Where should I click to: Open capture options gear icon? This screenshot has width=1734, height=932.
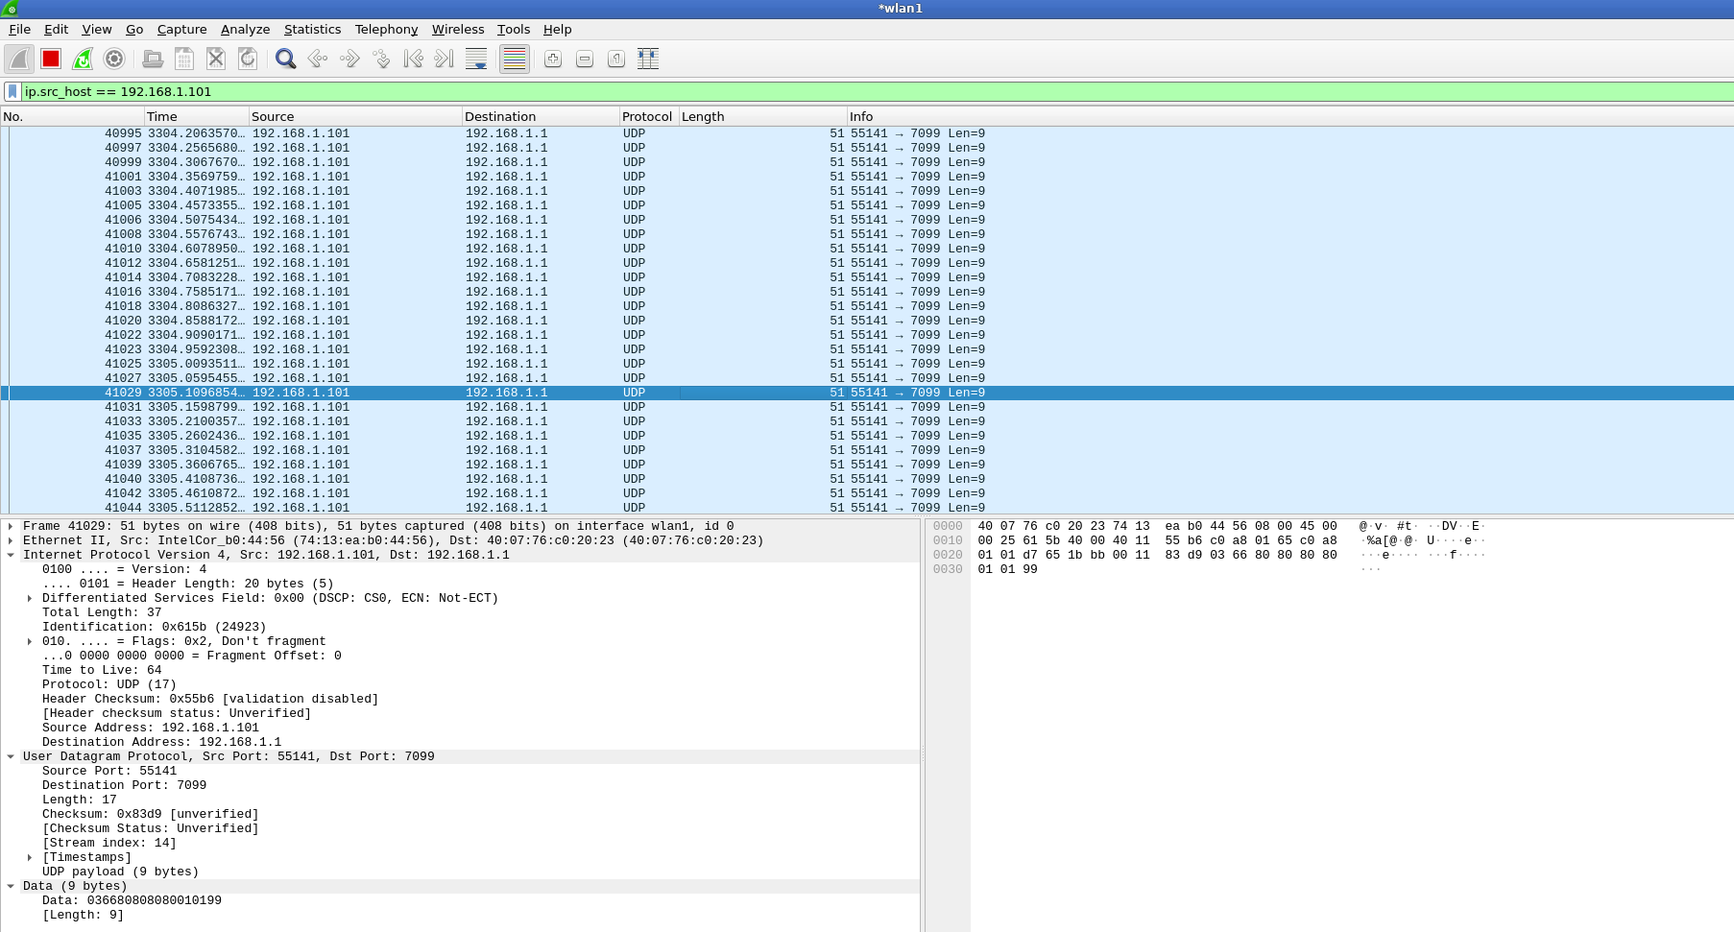tap(114, 60)
